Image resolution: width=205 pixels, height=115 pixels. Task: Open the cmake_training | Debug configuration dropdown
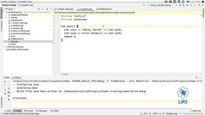[160, 5]
